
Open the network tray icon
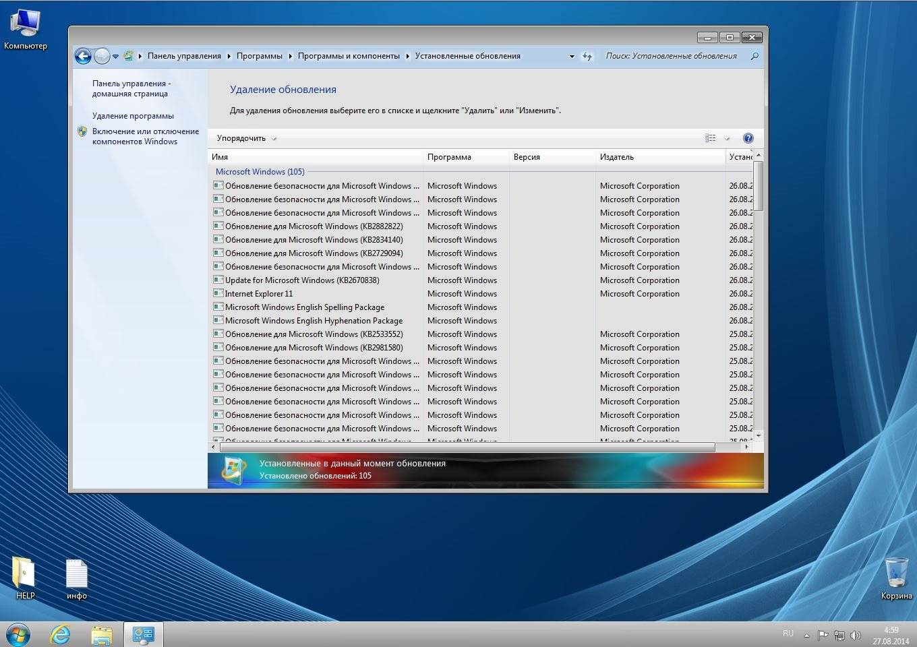coord(839,635)
